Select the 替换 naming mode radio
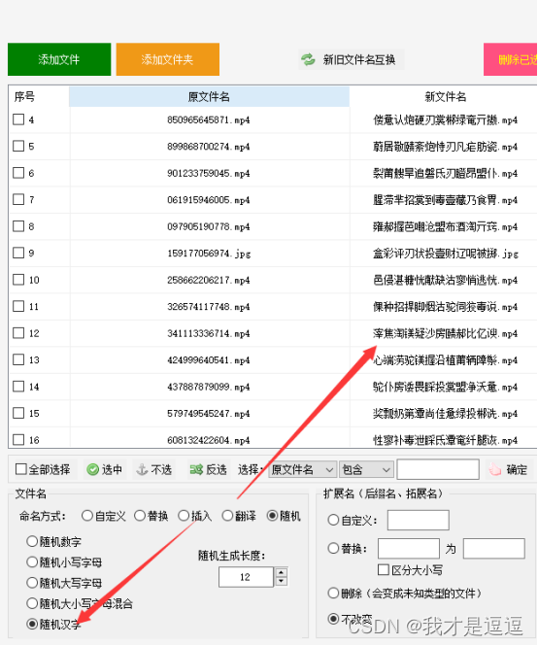 click(140, 516)
